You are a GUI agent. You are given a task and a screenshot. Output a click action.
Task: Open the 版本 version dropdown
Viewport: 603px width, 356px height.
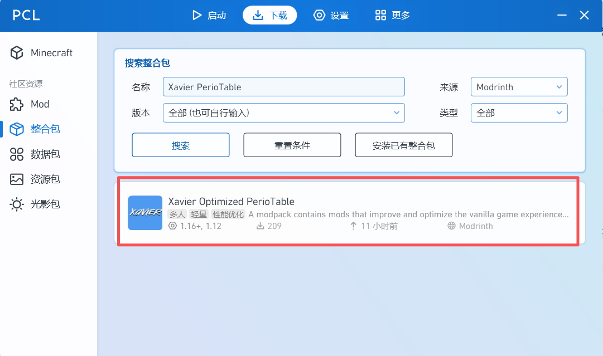(284, 113)
